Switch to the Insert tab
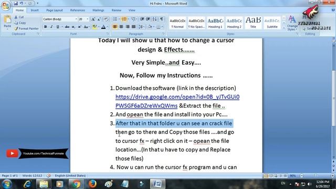 click(x=35, y=10)
